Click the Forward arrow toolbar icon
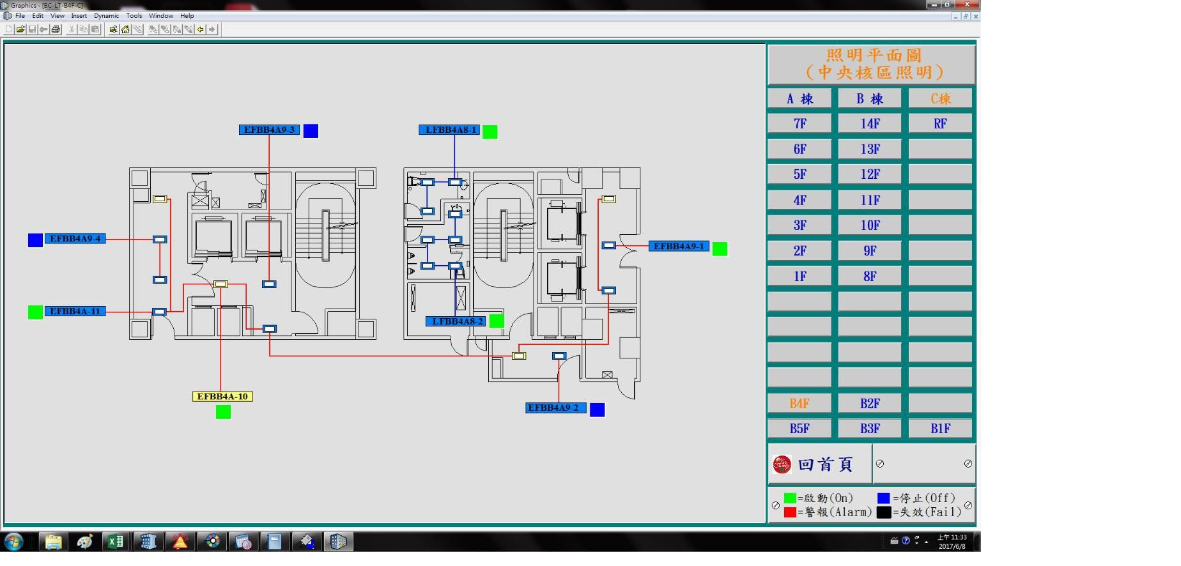Image resolution: width=1181 pixels, height=566 pixels. click(212, 29)
